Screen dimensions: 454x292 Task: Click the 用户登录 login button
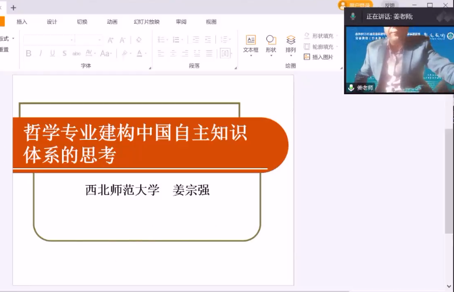coord(355,5)
